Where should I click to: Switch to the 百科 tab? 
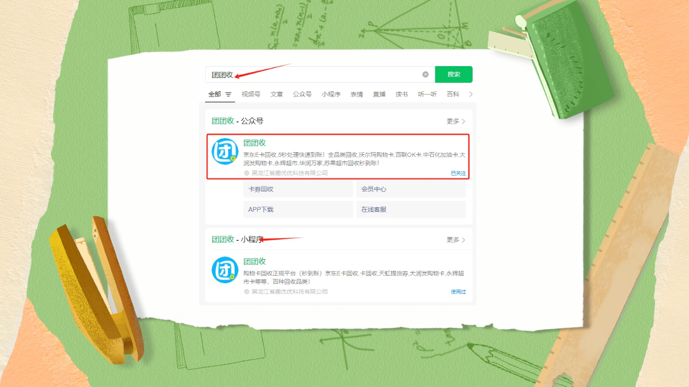[x=453, y=94]
